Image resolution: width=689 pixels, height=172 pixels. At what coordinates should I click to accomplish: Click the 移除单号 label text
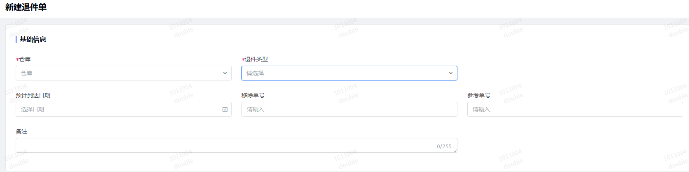253,95
